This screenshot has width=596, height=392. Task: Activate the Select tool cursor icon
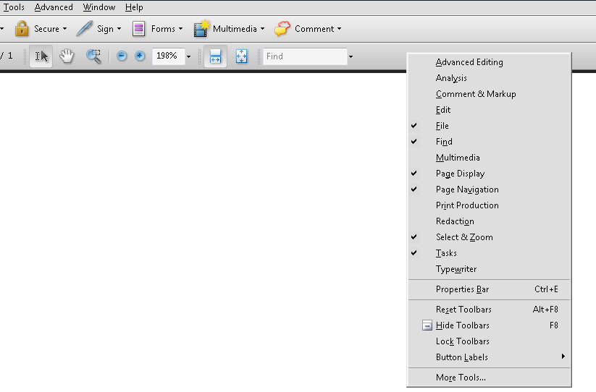point(41,56)
